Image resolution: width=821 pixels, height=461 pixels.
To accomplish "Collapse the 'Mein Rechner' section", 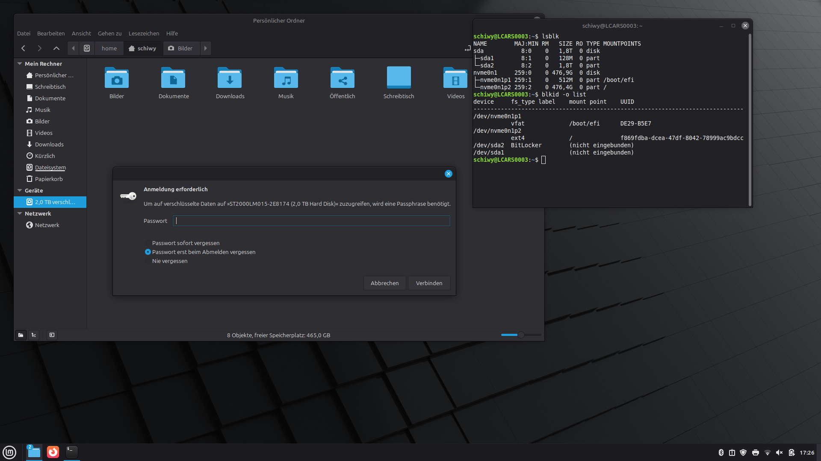I will point(20,64).
